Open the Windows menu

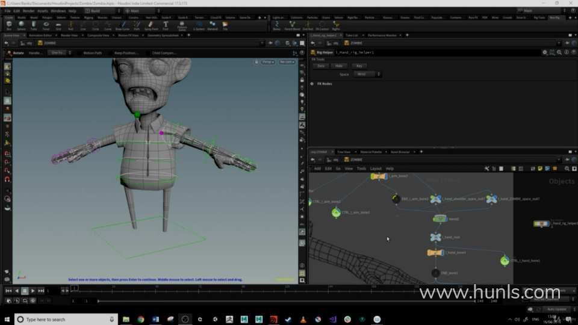58,11
